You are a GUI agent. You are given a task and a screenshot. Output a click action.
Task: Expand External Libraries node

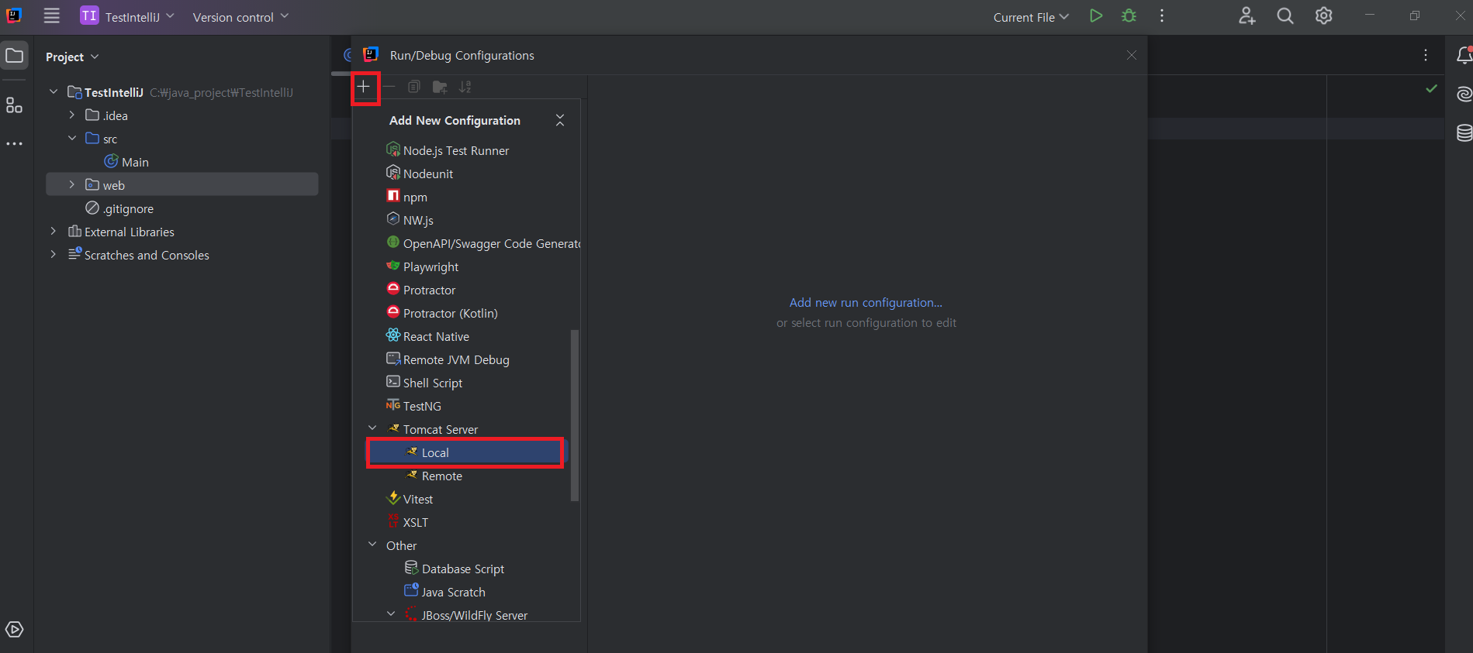(x=54, y=232)
